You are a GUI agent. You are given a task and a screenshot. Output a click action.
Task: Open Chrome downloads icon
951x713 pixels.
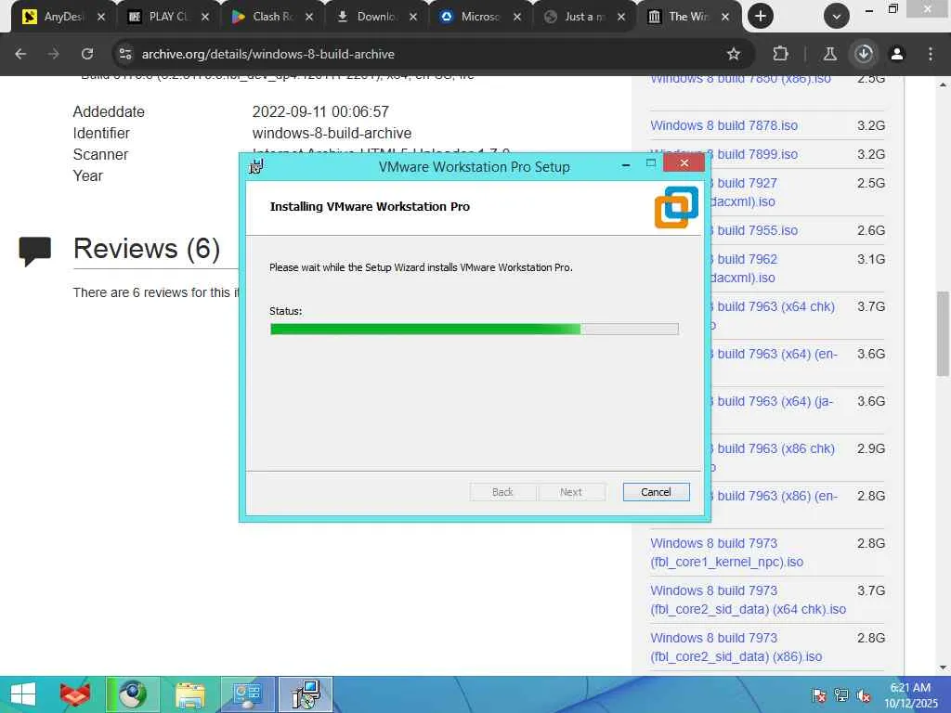pyautogui.click(x=864, y=54)
